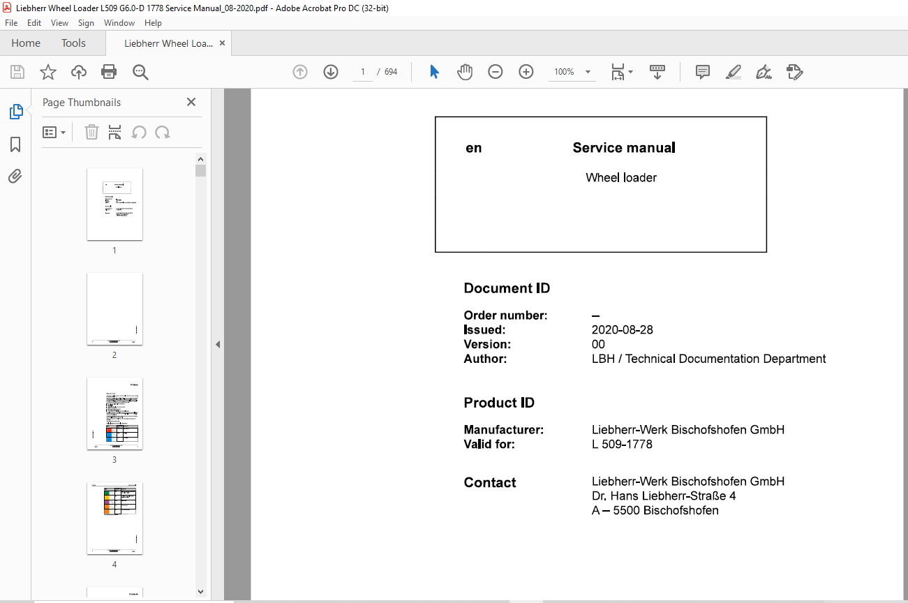Click 'A – 5500 Bischofshofen' text
This screenshot has width=908, height=603.
pyautogui.click(x=655, y=510)
